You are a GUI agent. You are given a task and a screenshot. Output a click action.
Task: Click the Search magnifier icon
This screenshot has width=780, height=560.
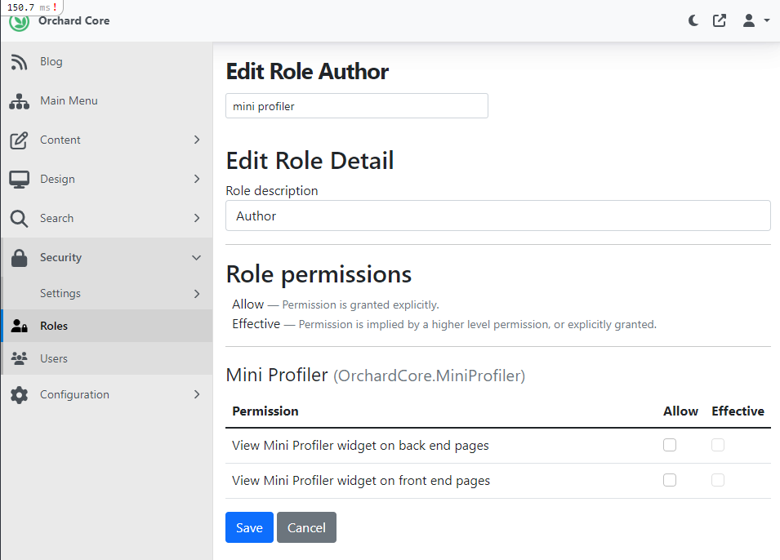[x=19, y=219]
